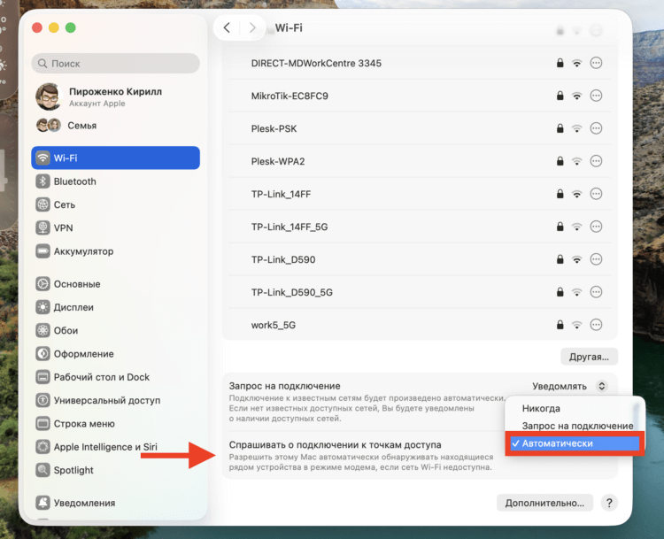The width and height of the screenshot is (664, 539).
Task: Click the Поиск search field
Action: 115,64
